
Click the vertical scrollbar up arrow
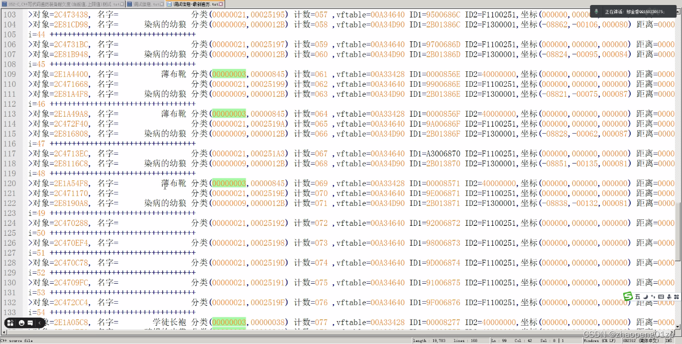pos(678,11)
